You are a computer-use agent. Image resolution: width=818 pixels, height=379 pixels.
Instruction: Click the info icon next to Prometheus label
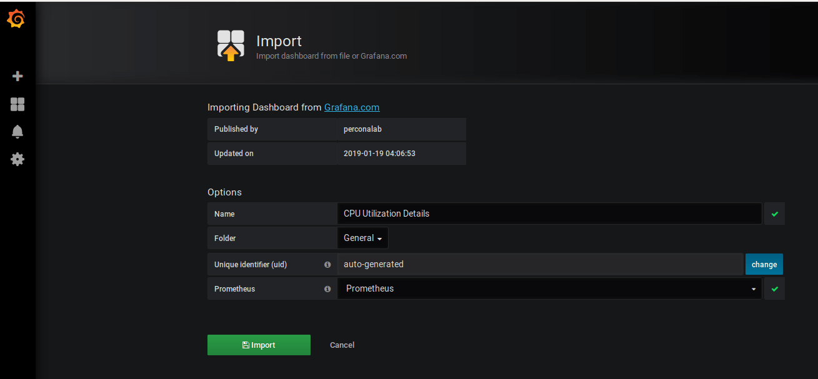(327, 289)
